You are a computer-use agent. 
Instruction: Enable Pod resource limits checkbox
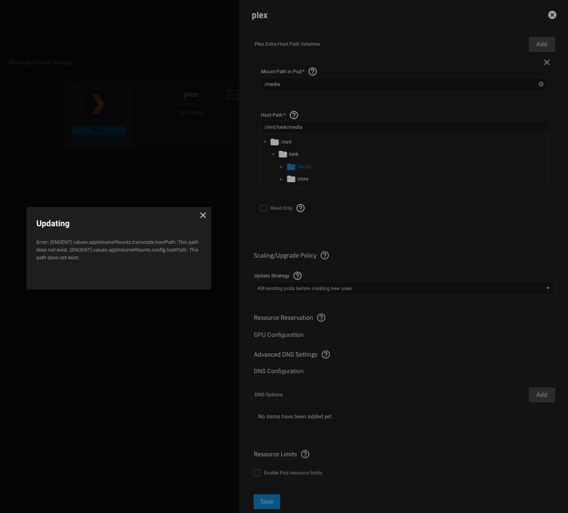click(x=257, y=473)
